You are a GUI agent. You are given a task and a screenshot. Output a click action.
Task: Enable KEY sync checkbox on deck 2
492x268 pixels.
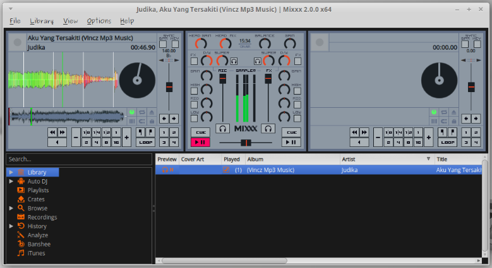[x=477, y=44]
